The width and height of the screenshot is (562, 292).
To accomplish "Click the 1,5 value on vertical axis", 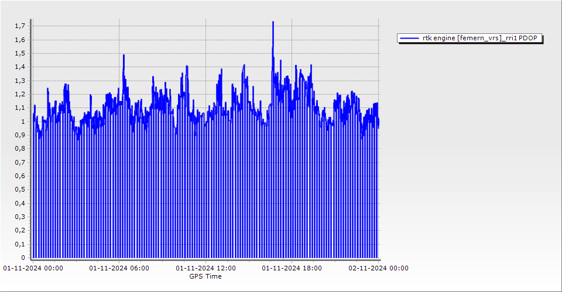I will [x=19, y=53].
